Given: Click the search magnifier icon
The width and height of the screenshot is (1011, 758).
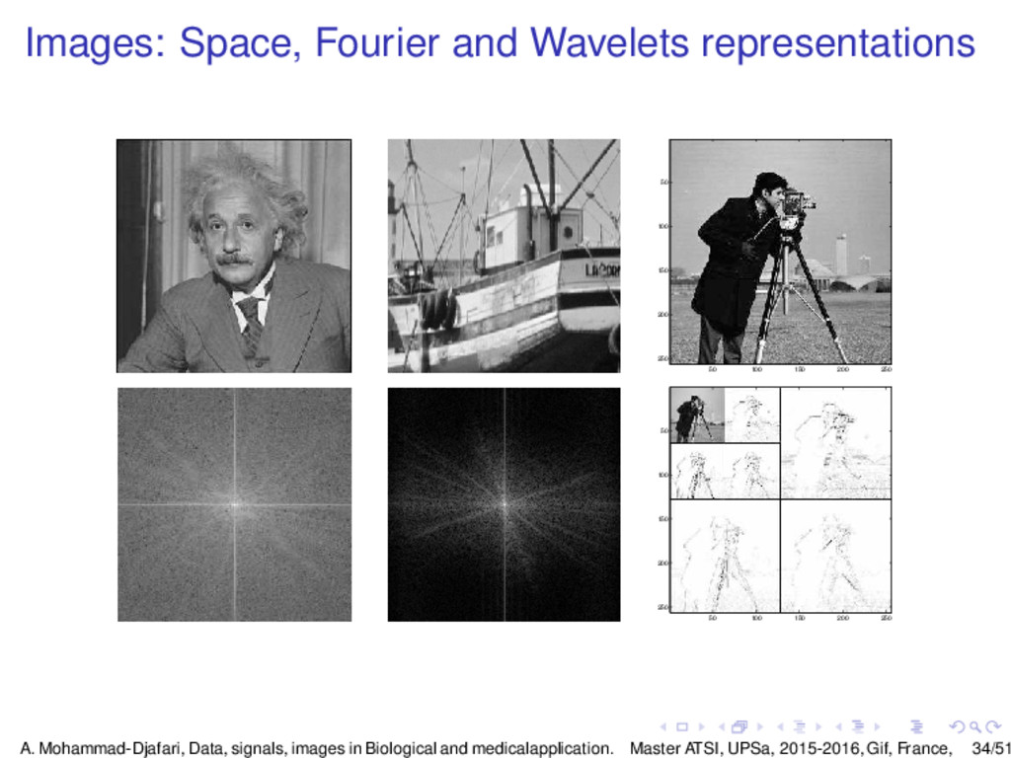Looking at the screenshot, I should [975, 727].
